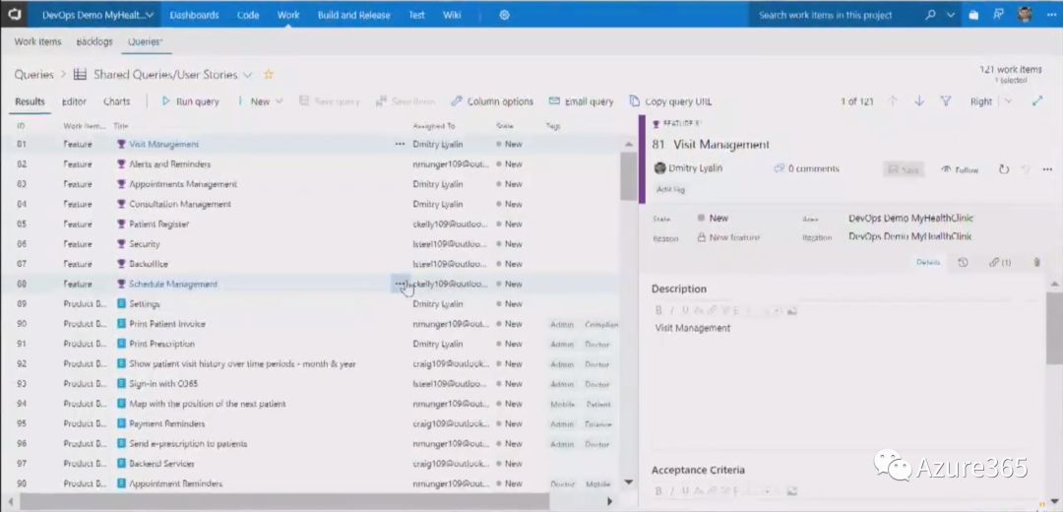Switch to the Backlogs tab
1063x512 pixels.
click(x=94, y=42)
